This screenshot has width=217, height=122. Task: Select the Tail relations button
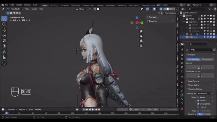[x=200, y=114]
